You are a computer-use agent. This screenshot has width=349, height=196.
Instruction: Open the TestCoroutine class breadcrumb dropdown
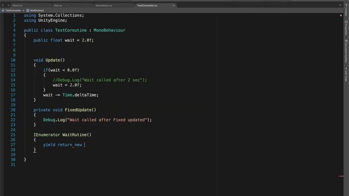(x=13, y=10)
